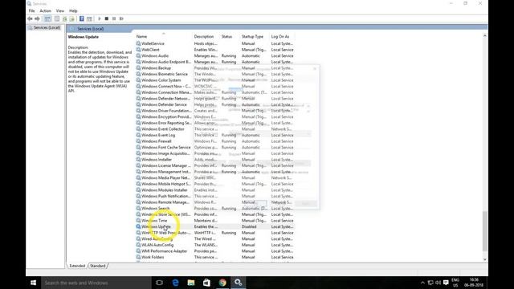The height and width of the screenshot is (289, 514).
Task: Open the Help menu
Action: pos(73,10)
